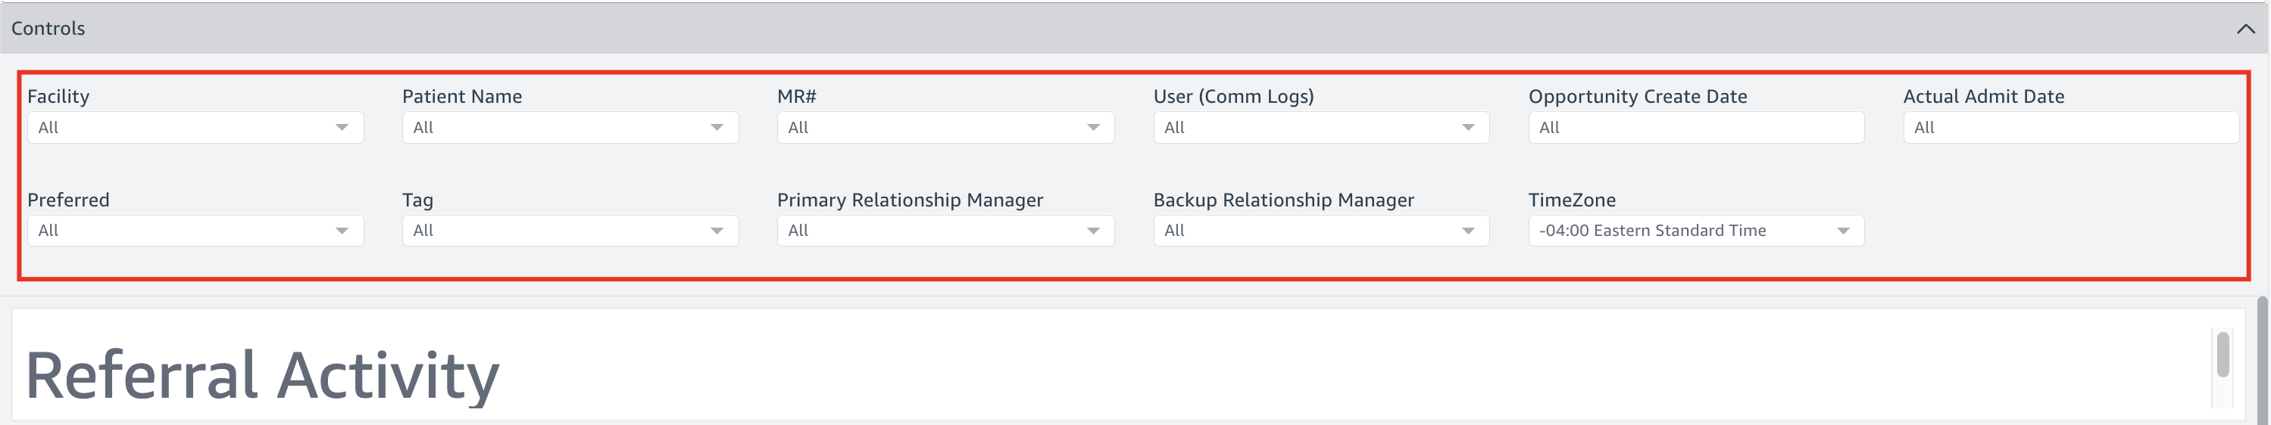
Task: Click the Preferred dropdown arrow icon
Action: [x=342, y=231]
